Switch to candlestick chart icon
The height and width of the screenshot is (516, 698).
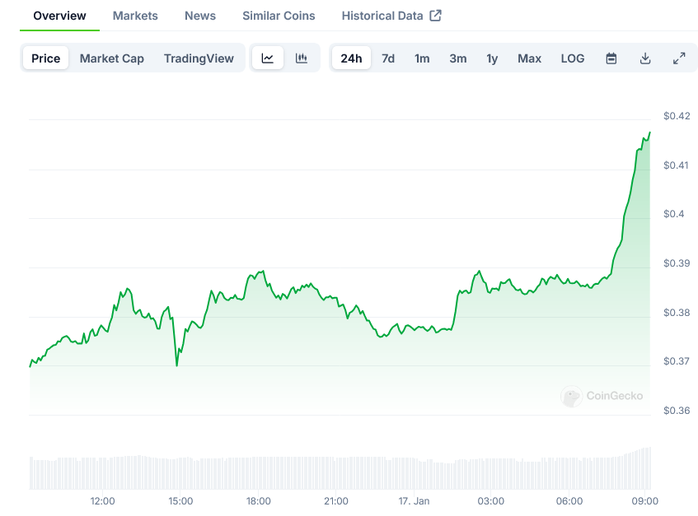click(302, 58)
